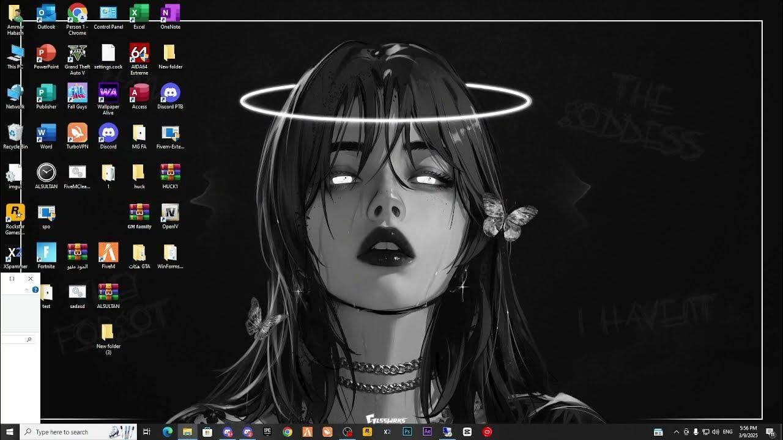Image resolution: width=783 pixels, height=440 pixels.
Task: Open the notification center
Action: [x=771, y=432]
